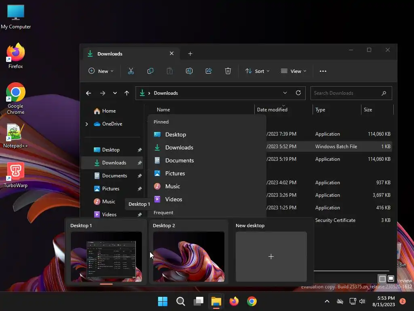Go forward with the right arrow
The width and height of the screenshot is (414, 311).
103,93
